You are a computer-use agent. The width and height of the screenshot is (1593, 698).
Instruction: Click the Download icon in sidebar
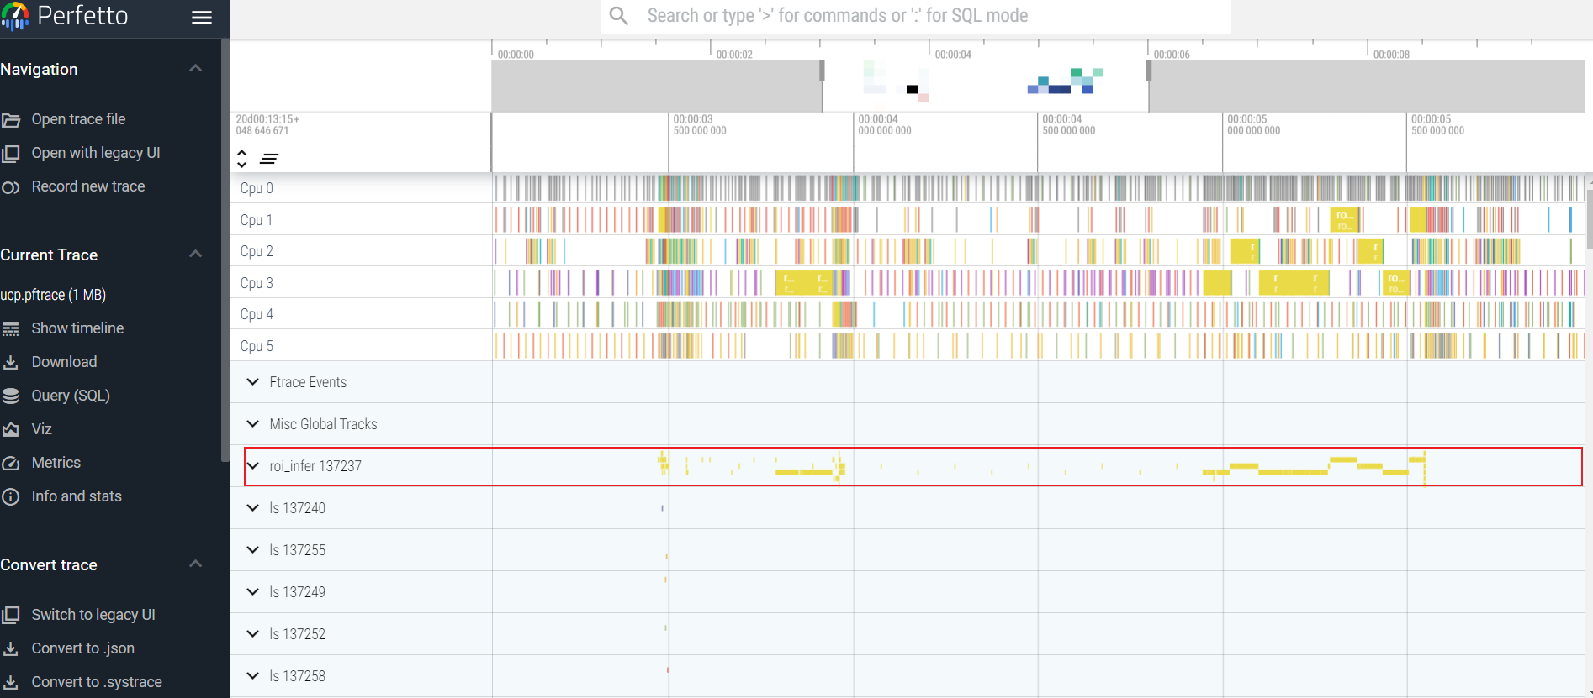[x=11, y=363]
